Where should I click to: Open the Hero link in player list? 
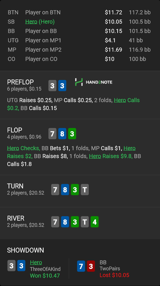point(31,22)
